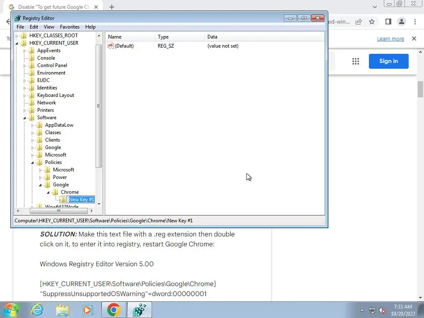Open the Favorites menu in Registry Editor

tap(70, 27)
